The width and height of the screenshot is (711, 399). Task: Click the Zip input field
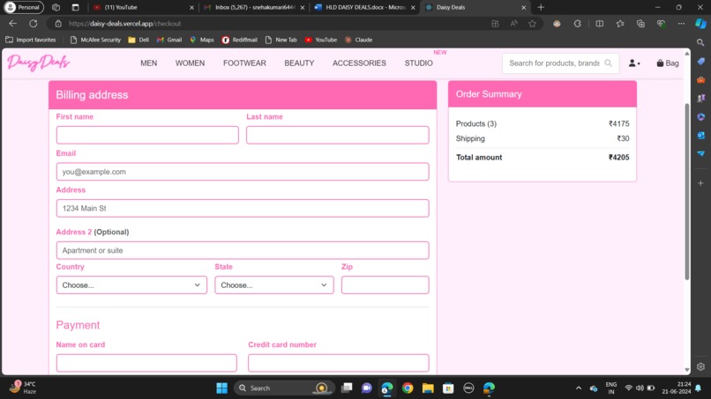(385, 284)
